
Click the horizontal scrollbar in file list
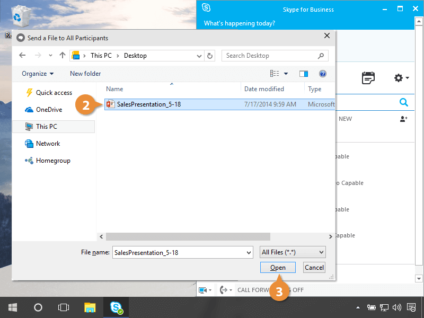[x=188, y=236]
